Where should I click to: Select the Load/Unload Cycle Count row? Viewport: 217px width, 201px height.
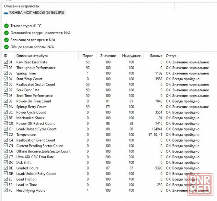coord(36,129)
